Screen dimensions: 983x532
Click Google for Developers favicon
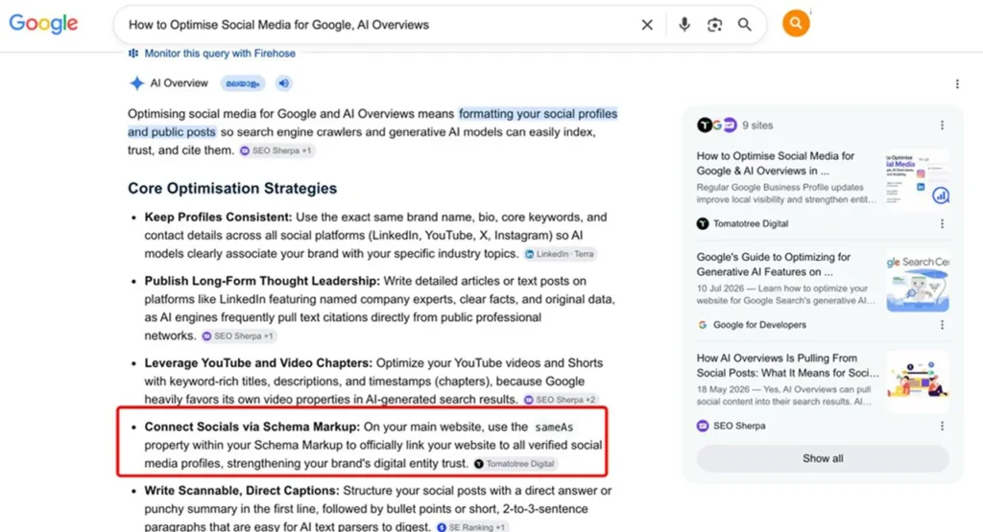tap(703, 325)
